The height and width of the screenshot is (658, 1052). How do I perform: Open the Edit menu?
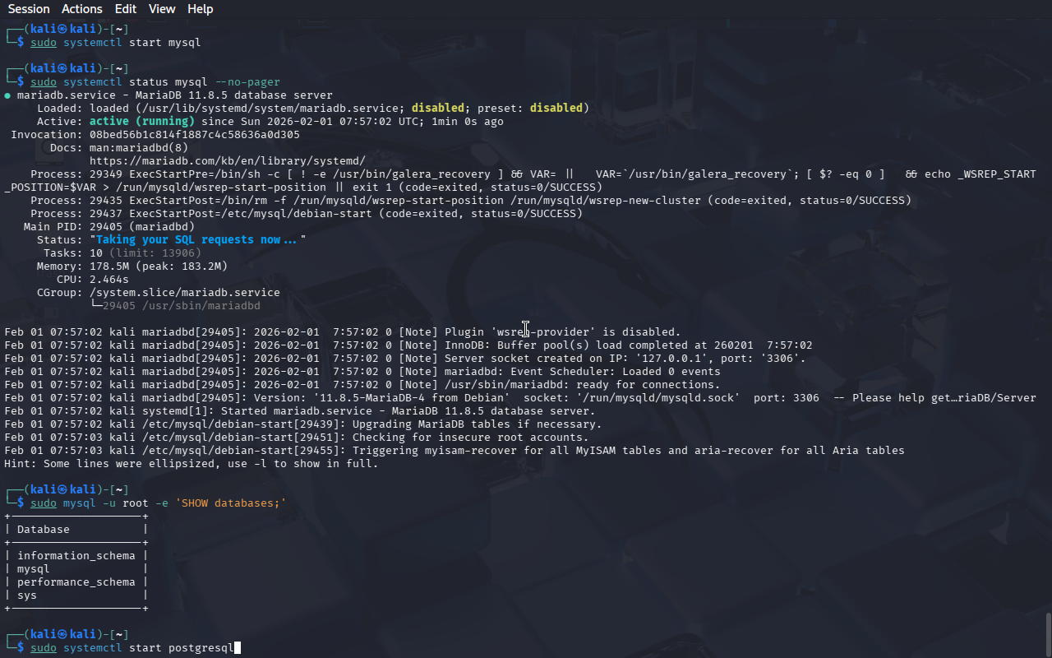(126, 9)
